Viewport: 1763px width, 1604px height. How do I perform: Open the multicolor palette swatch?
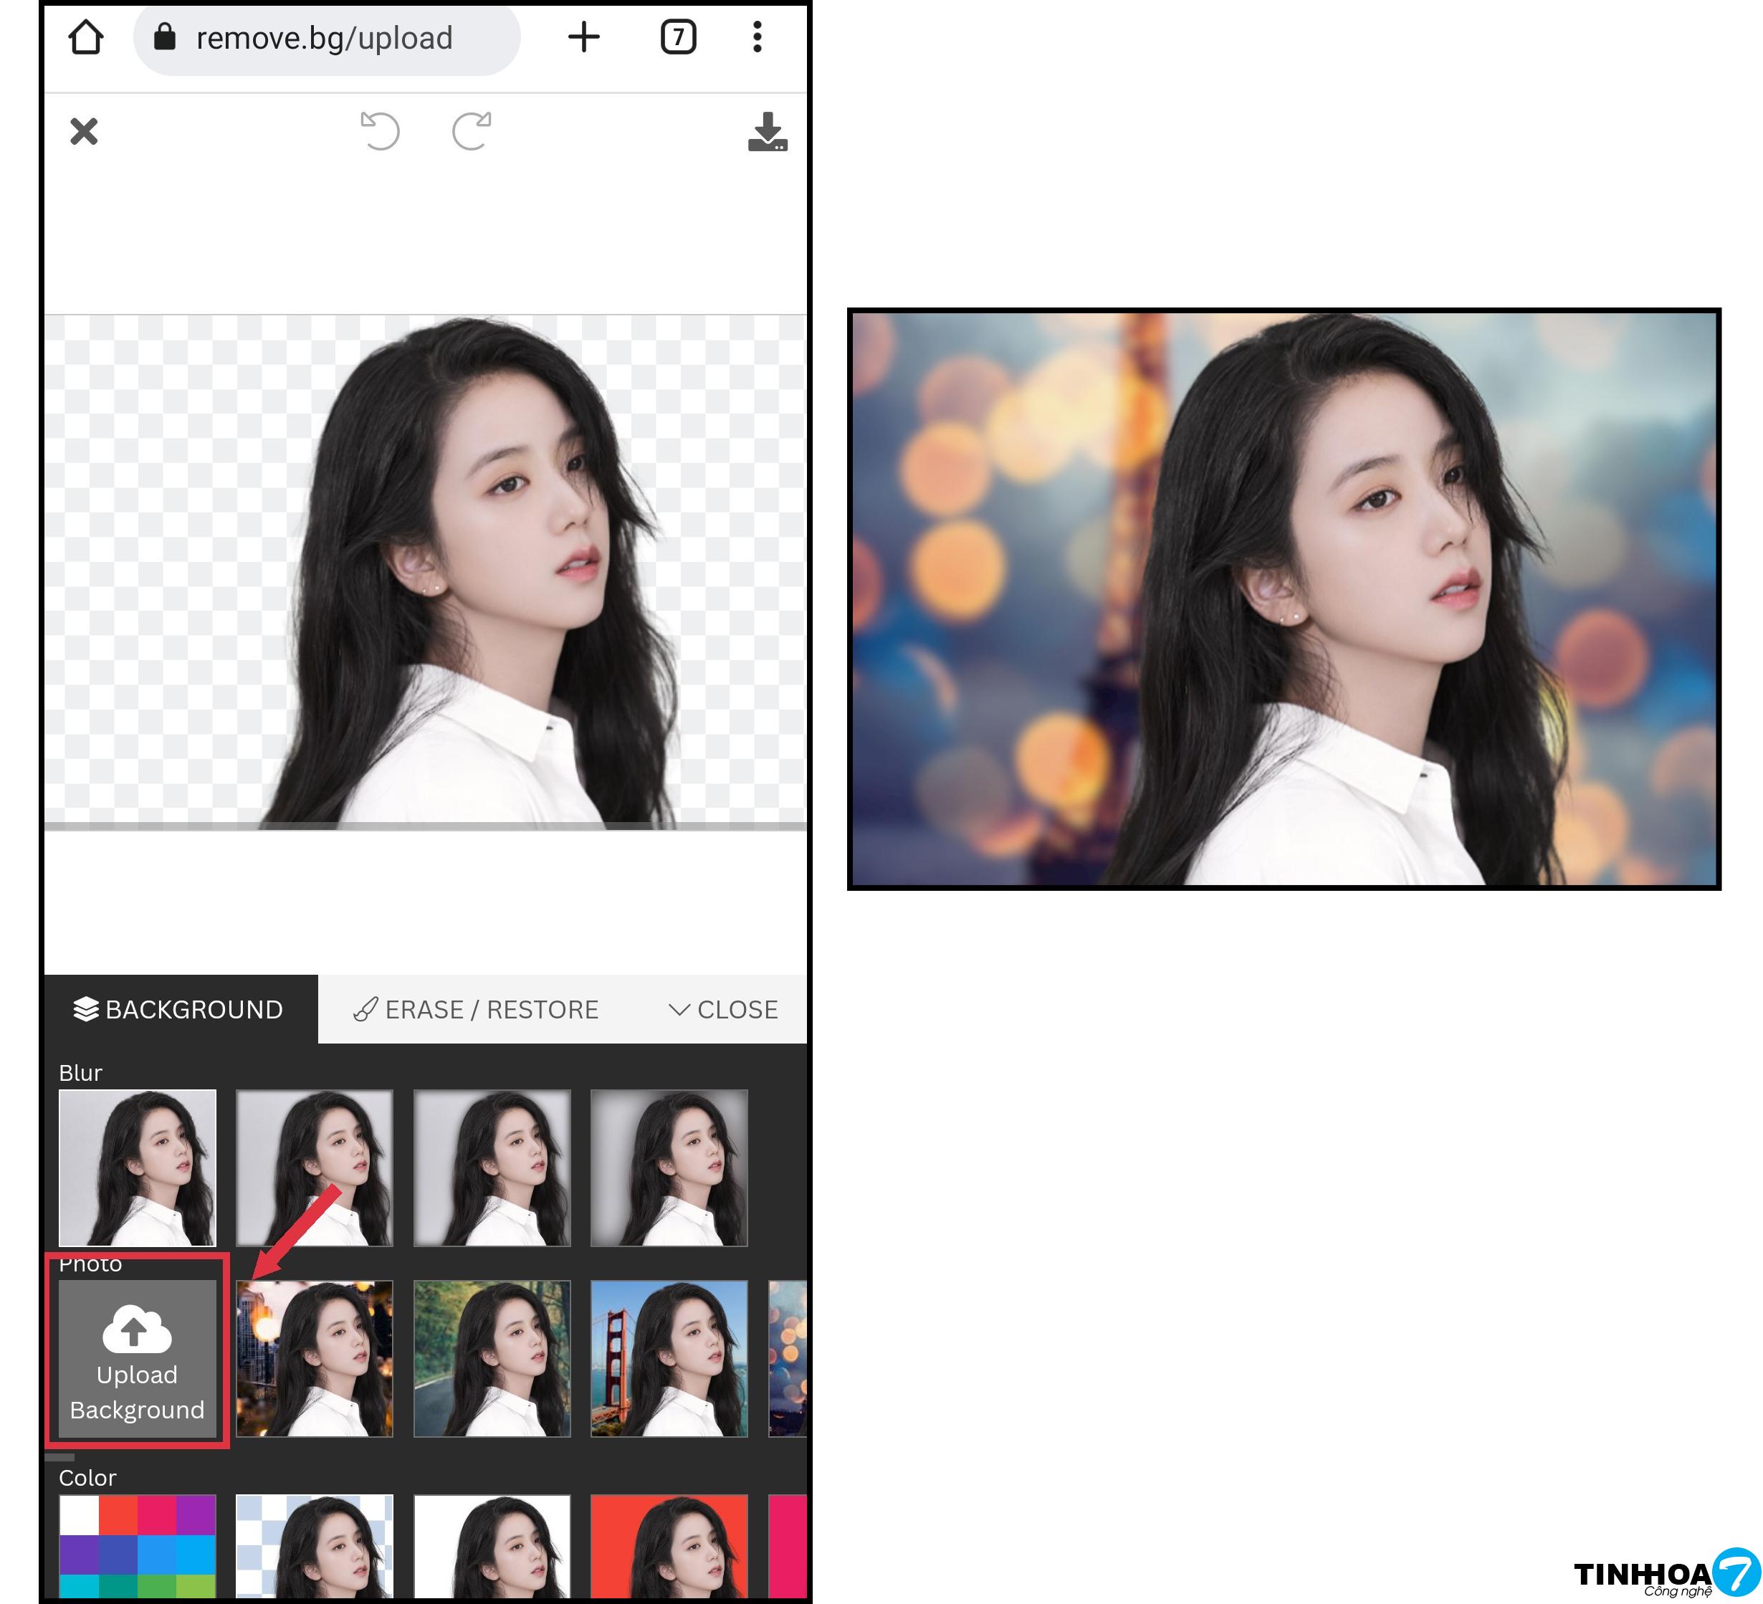(138, 1545)
